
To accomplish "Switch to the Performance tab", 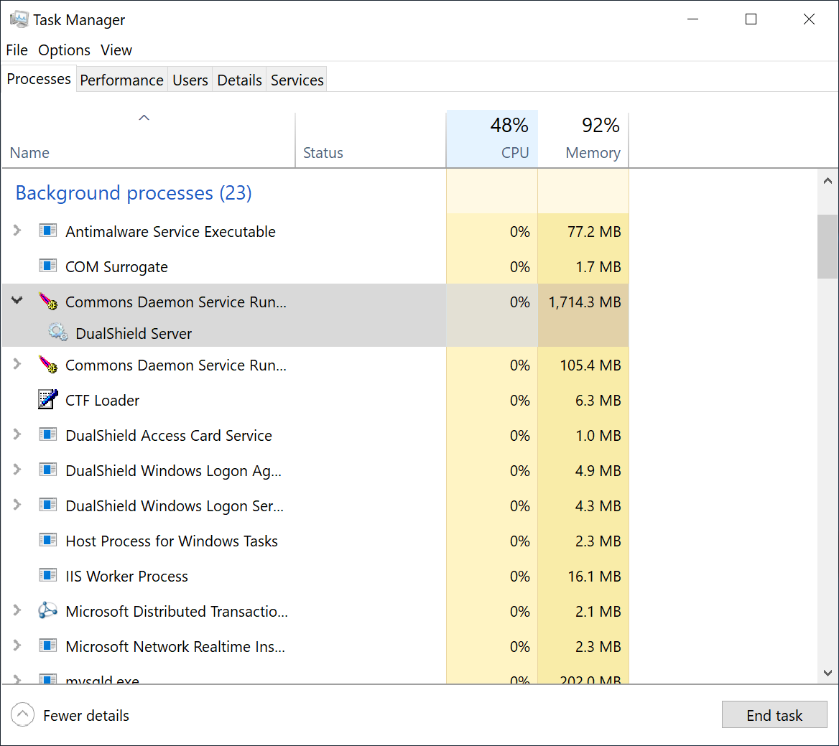I will (121, 80).
